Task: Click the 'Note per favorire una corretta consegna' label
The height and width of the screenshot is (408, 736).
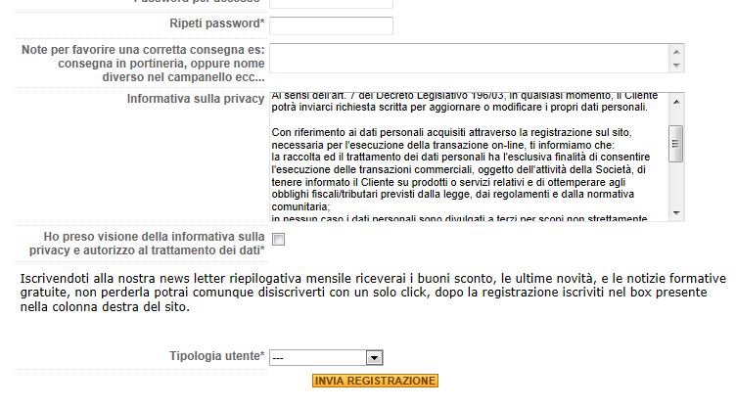Action: (x=143, y=63)
